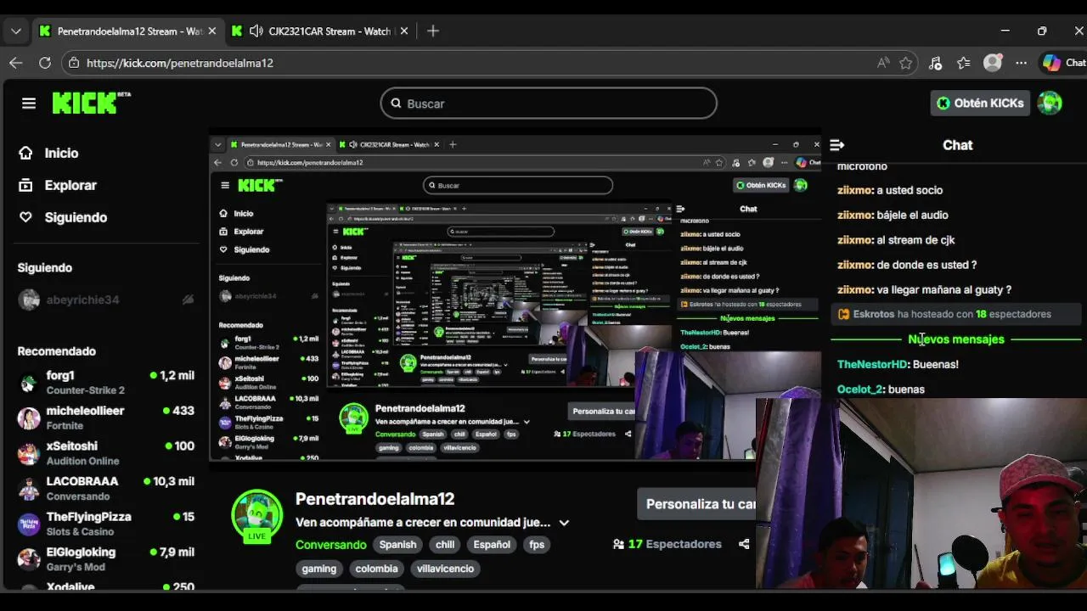Open the Conversando category link

click(x=331, y=545)
